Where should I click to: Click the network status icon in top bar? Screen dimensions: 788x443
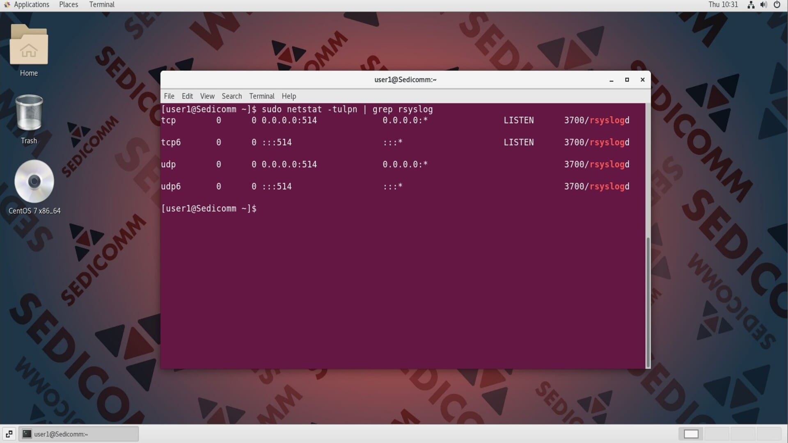click(x=751, y=5)
